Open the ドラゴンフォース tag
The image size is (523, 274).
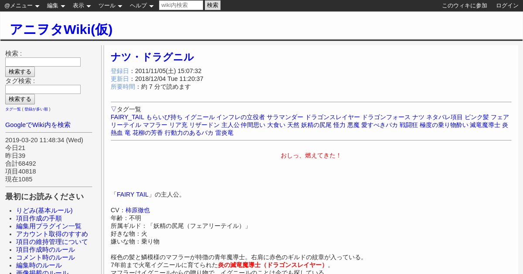pos(387,117)
